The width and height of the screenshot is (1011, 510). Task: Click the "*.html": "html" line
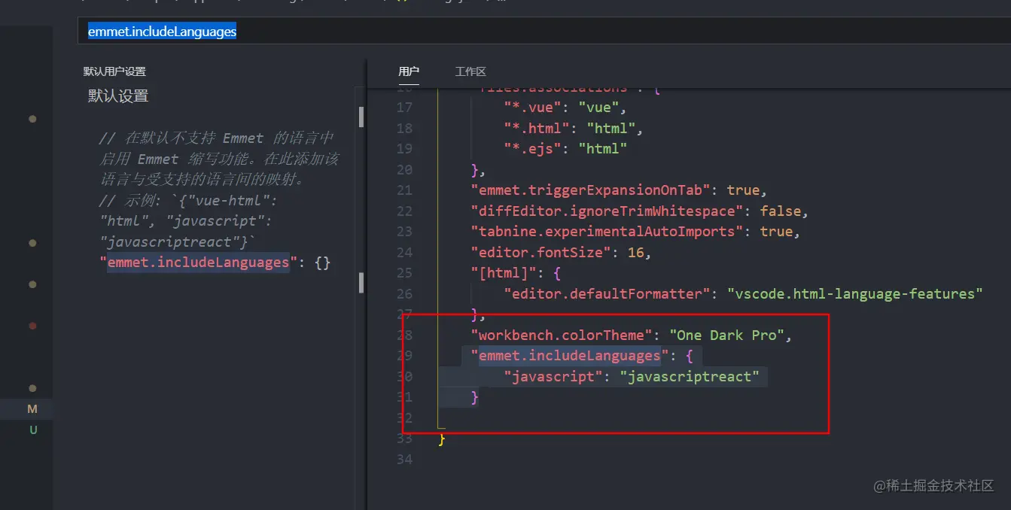click(574, 128)
